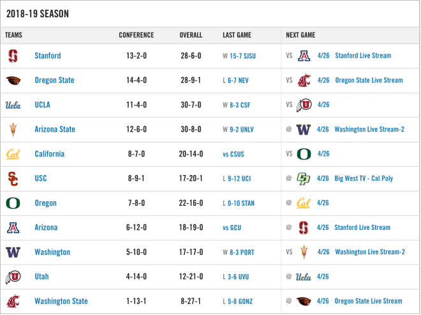Open Big West TV - Cal Poly stream link

(x=364, y=178)
